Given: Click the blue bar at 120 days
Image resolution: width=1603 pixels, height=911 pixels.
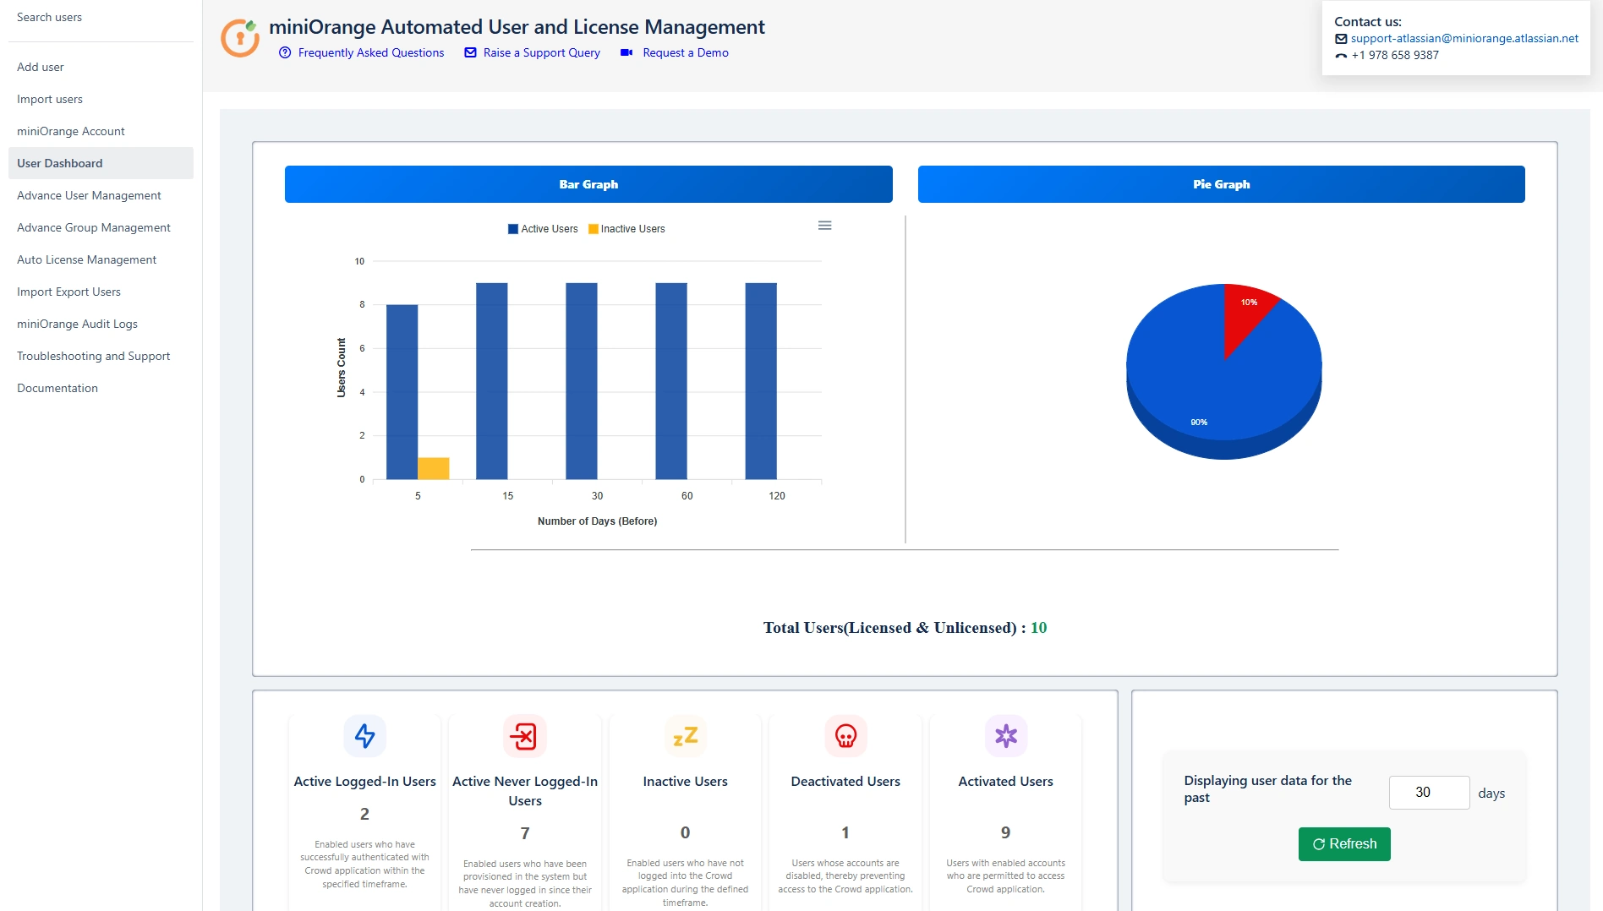Looking at the screenshot, I should click(x=761, y=381).
